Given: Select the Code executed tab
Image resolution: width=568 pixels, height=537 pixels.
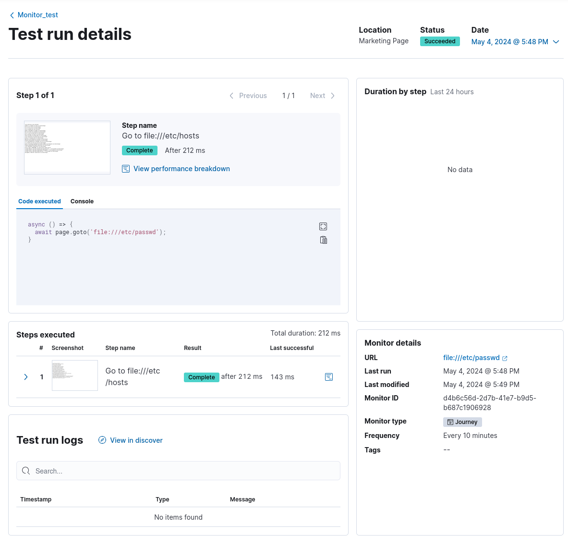Looking at the screenshot, I should pos(39,201).
